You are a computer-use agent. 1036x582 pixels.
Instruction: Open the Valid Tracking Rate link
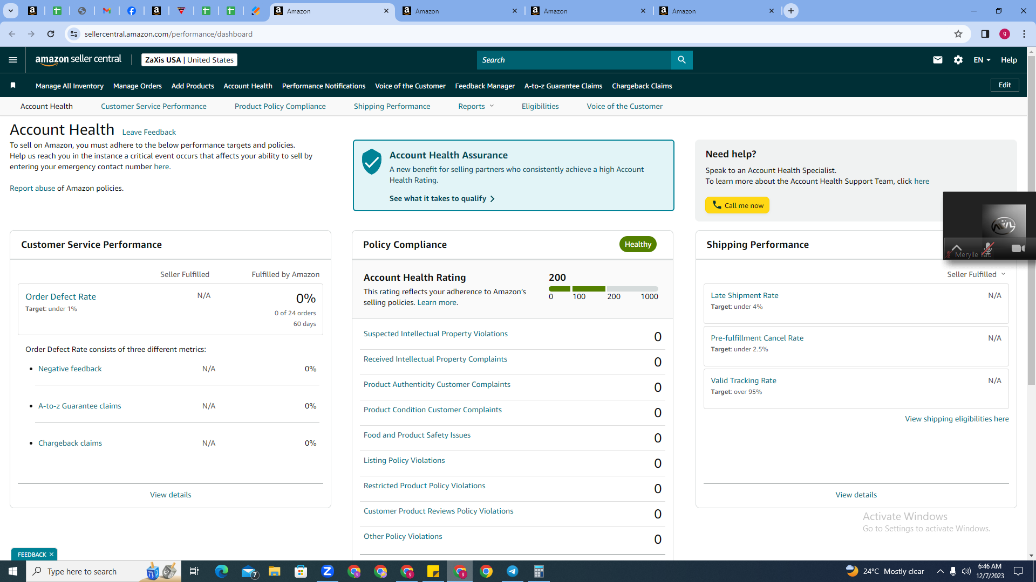click(744, 380)
